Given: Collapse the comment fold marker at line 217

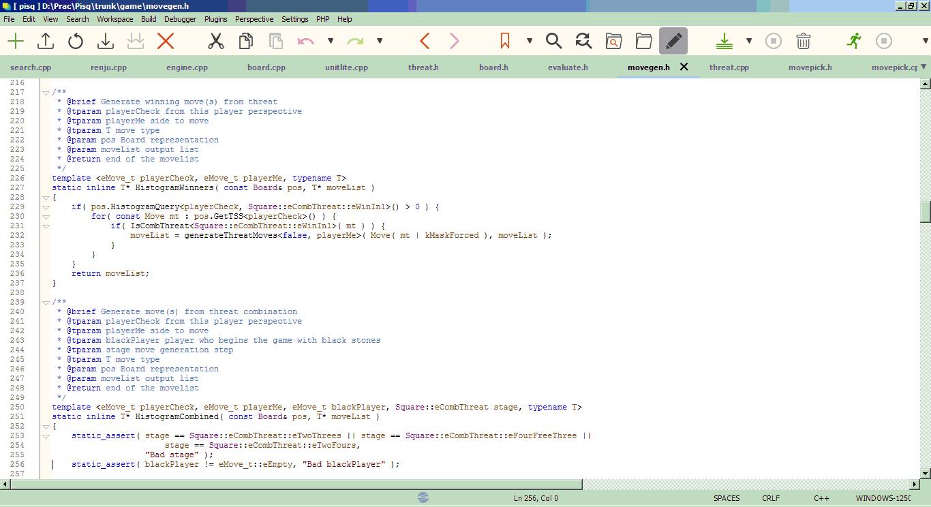Looking at the screenshot, I should click(46, 92).
